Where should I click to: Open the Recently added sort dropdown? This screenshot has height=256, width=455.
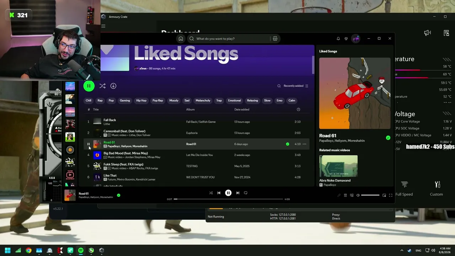pyautogui.click(x=296, y=86)
